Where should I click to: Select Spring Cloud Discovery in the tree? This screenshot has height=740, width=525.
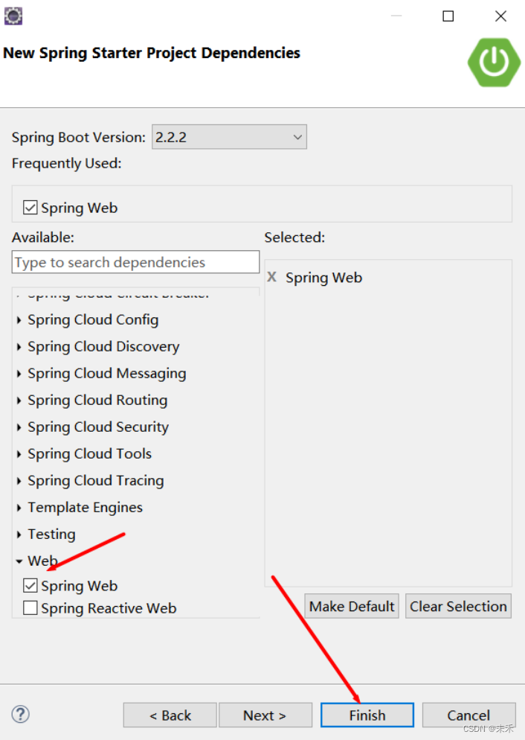tap(103, 346)
